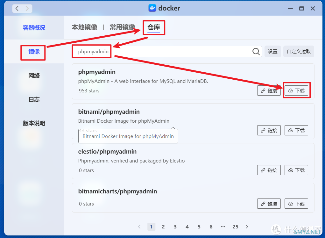The height and width of the screenshot is (238, 325).
Task: Close the docker window
Action: pyautogui.click(x=313, y=9)
